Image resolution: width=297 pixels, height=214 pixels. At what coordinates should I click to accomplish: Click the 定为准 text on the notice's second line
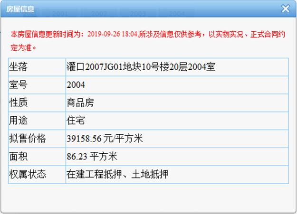point(24,47)
